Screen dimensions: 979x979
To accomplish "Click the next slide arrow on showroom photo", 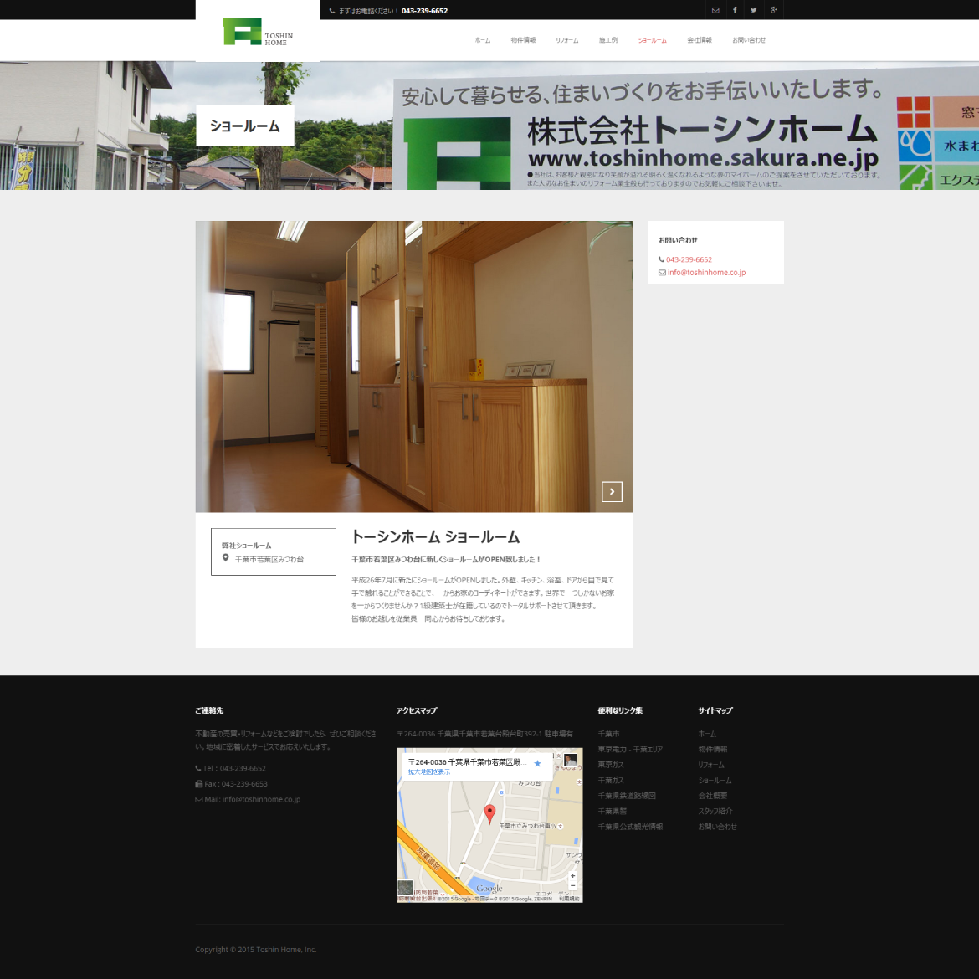I will point(612,491).
